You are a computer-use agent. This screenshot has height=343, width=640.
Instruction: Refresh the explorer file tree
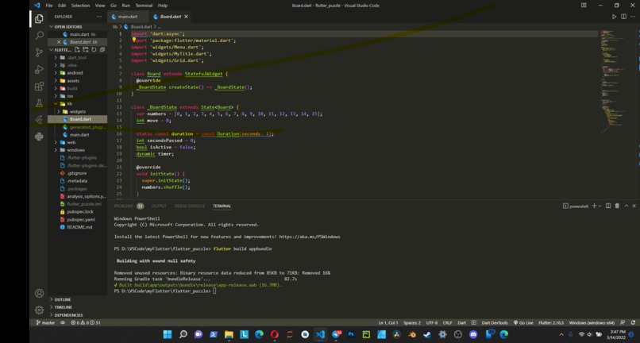point(94,50)
